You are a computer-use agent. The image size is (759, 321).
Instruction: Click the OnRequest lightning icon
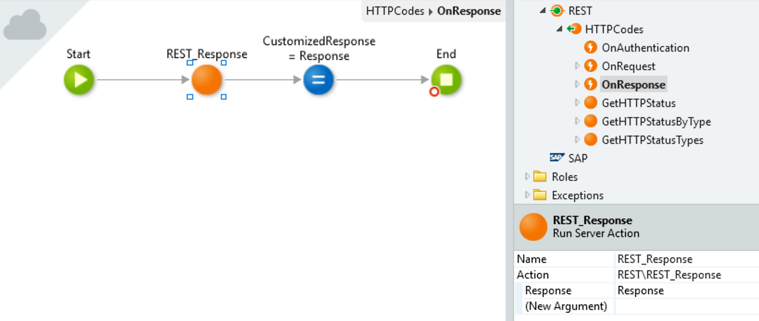coord(590,66)
